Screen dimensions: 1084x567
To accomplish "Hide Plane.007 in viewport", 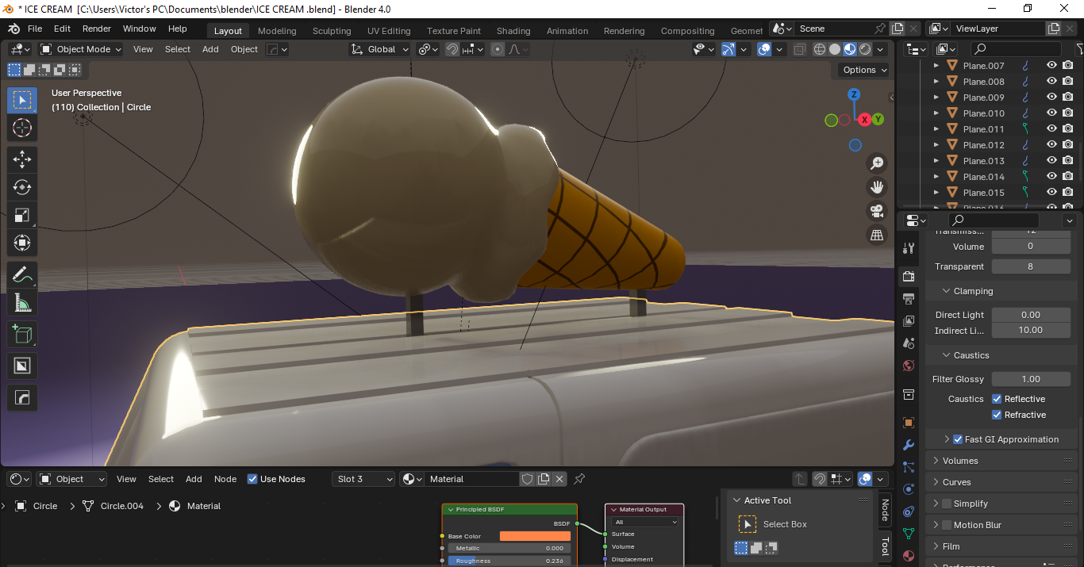I will pos(1051,66).
